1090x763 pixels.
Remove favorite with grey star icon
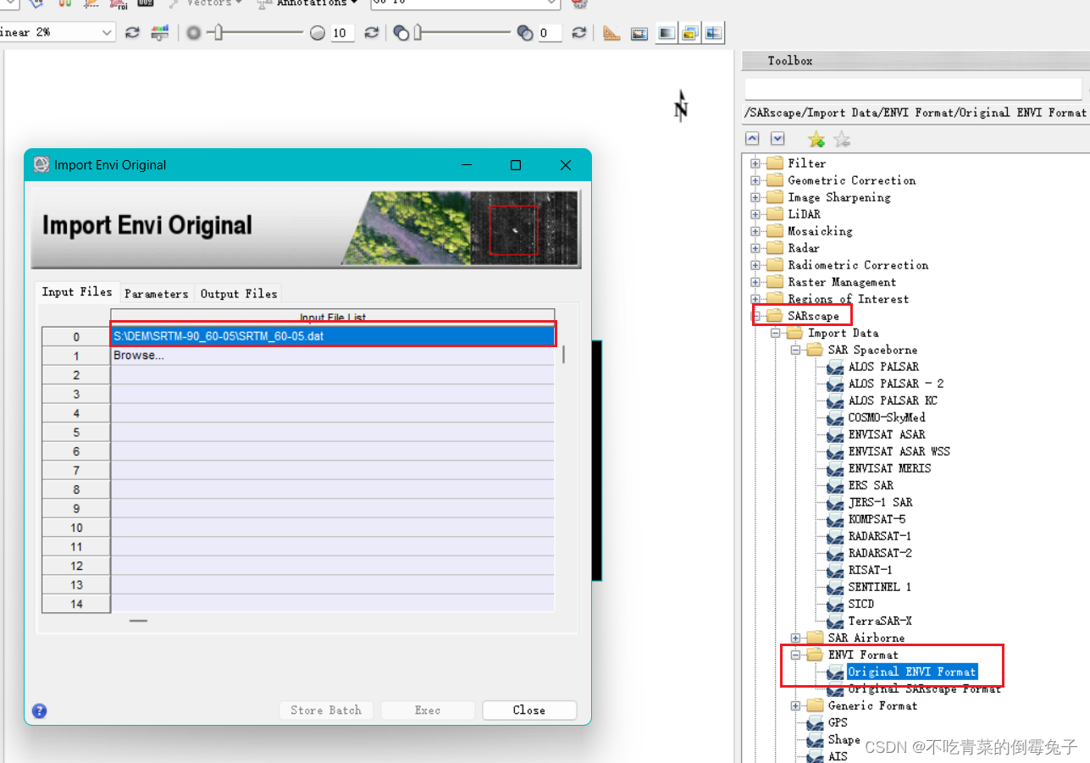click(842, 139)
